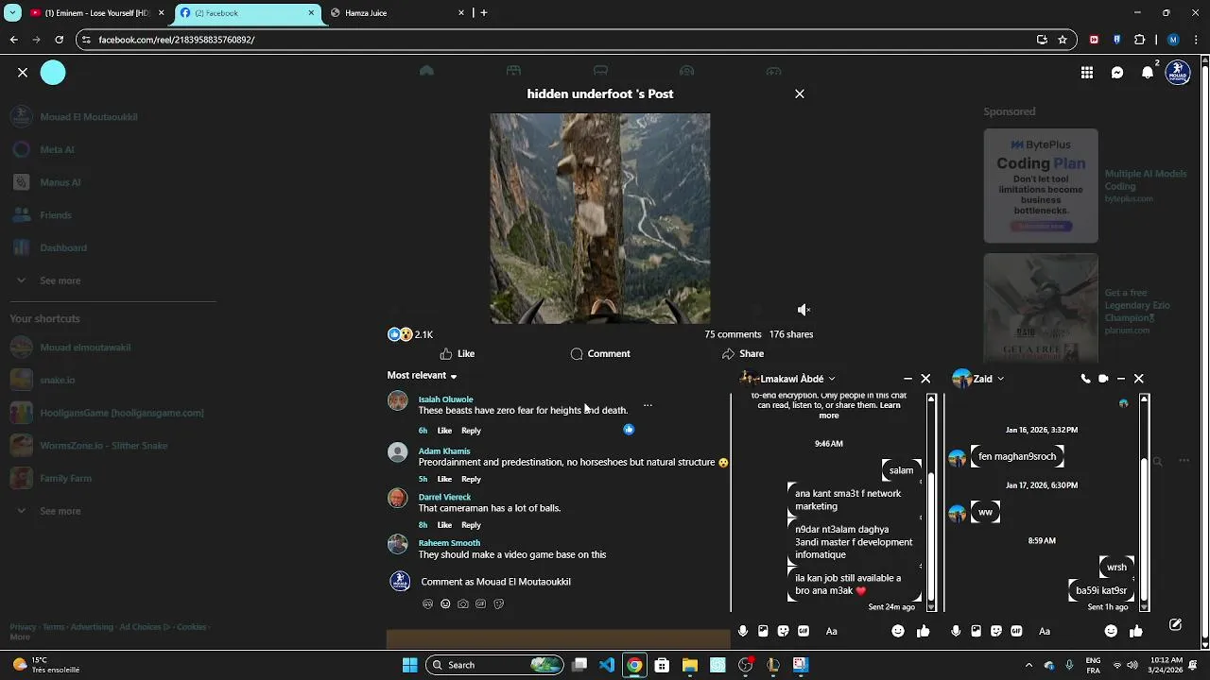Open the account profile menu
Screen dimensions: 1210x680
coord(1178,73)
